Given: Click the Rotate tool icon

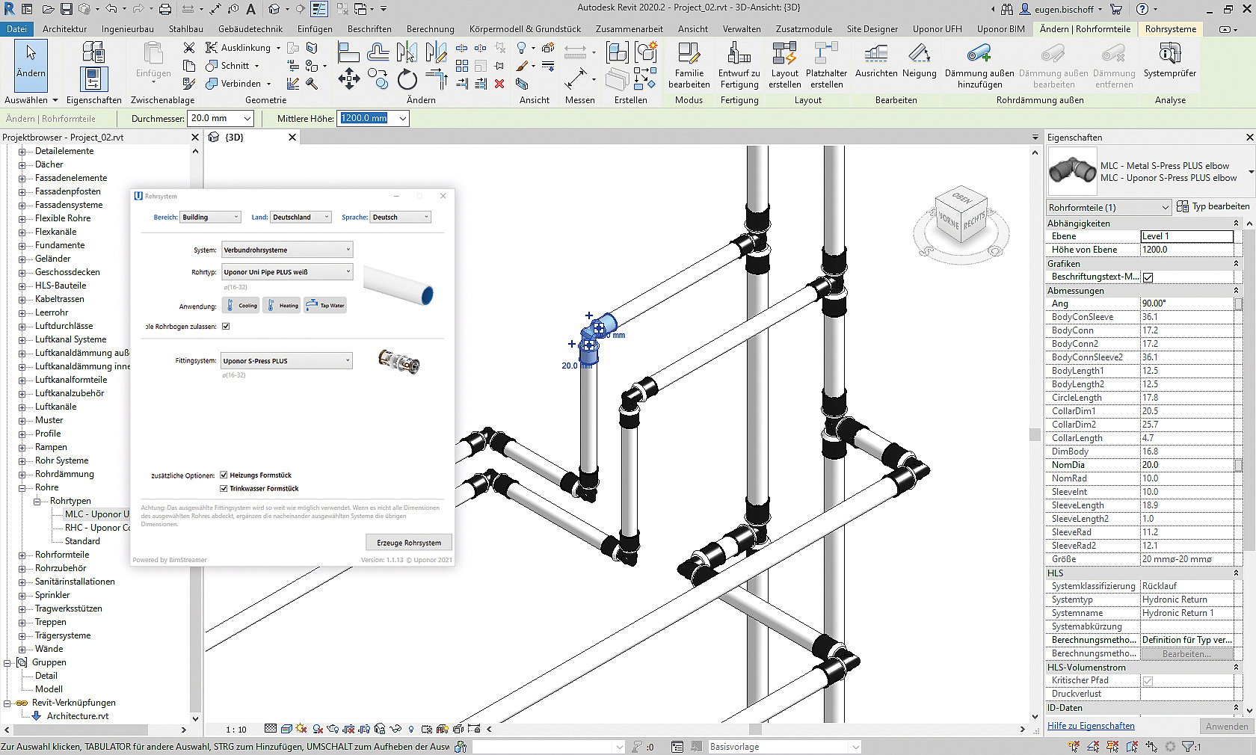Looking at the screenshot, I should (407, 79).
